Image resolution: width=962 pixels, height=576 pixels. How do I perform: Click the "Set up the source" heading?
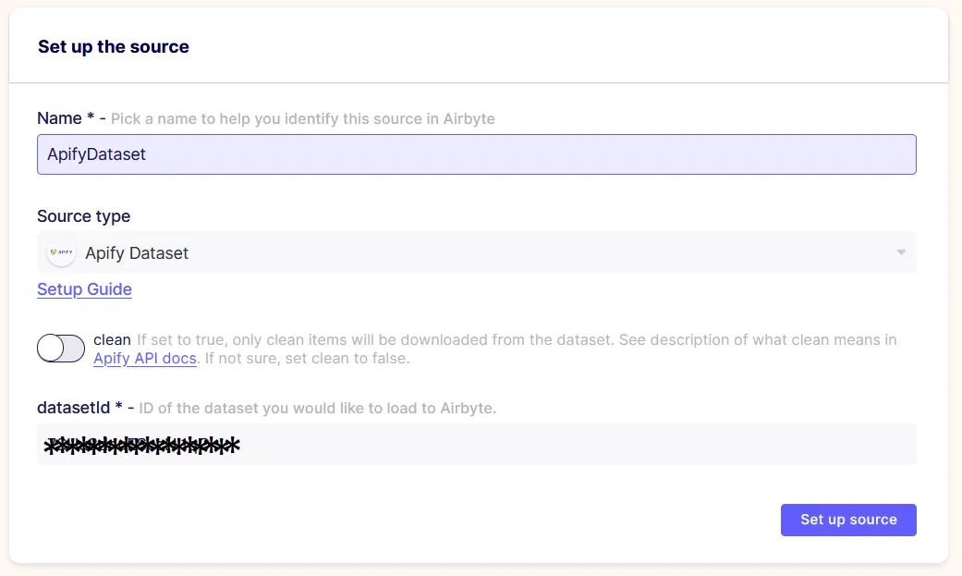click(x=114, y=46)
